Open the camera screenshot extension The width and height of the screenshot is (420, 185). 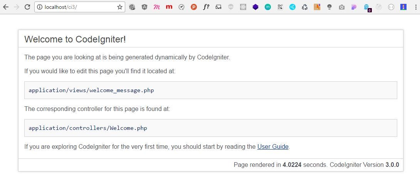click(341, 7)
